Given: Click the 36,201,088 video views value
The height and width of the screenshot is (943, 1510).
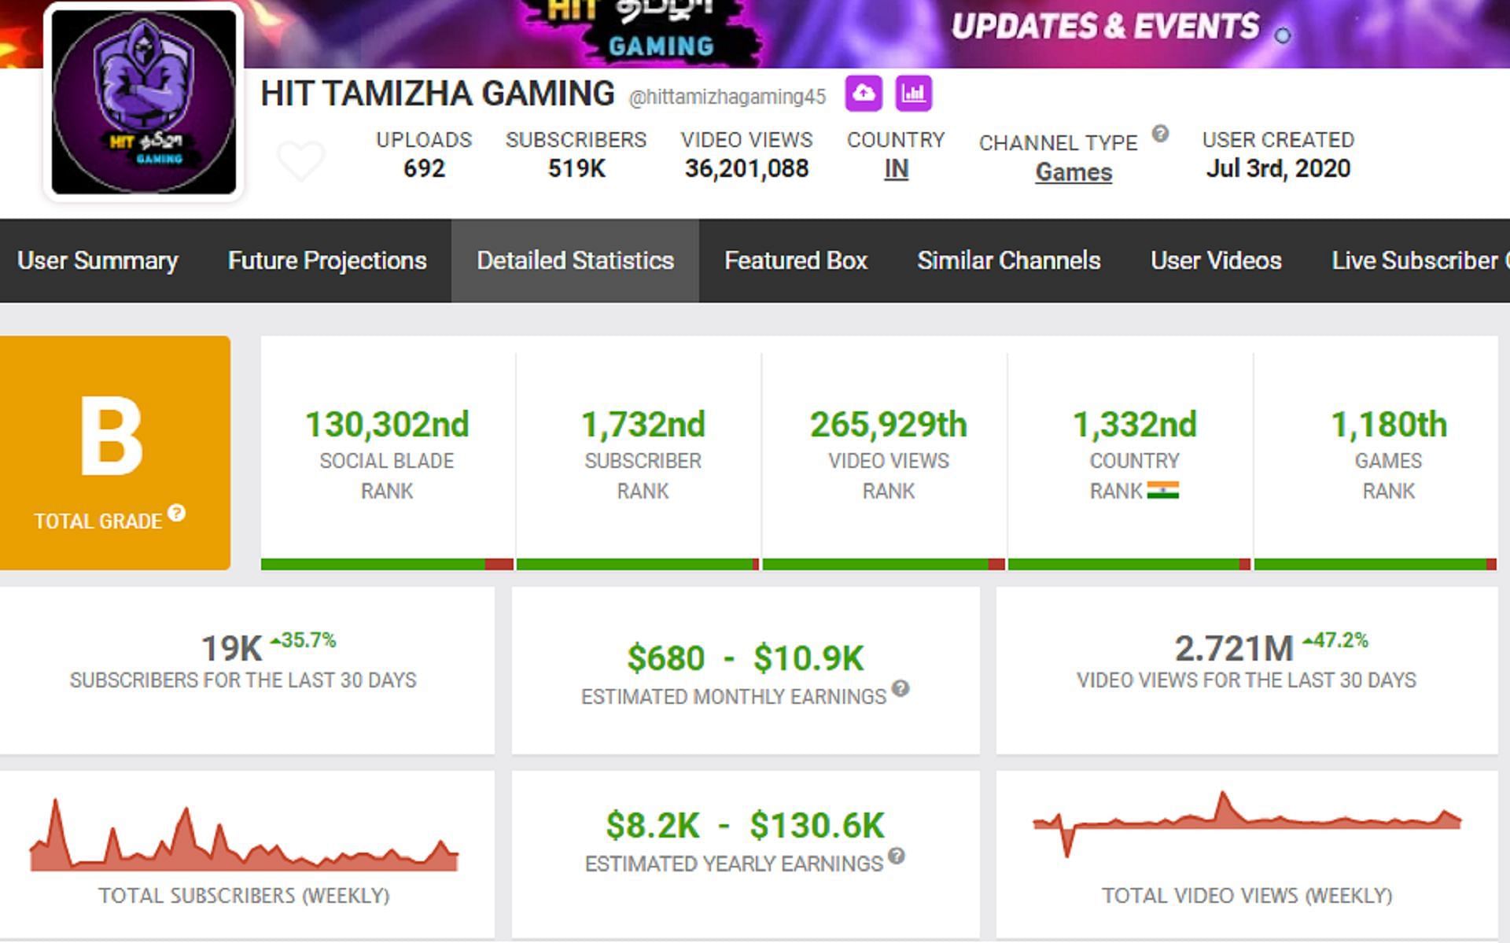Looking at the screenshot, I should coord(746,168).
